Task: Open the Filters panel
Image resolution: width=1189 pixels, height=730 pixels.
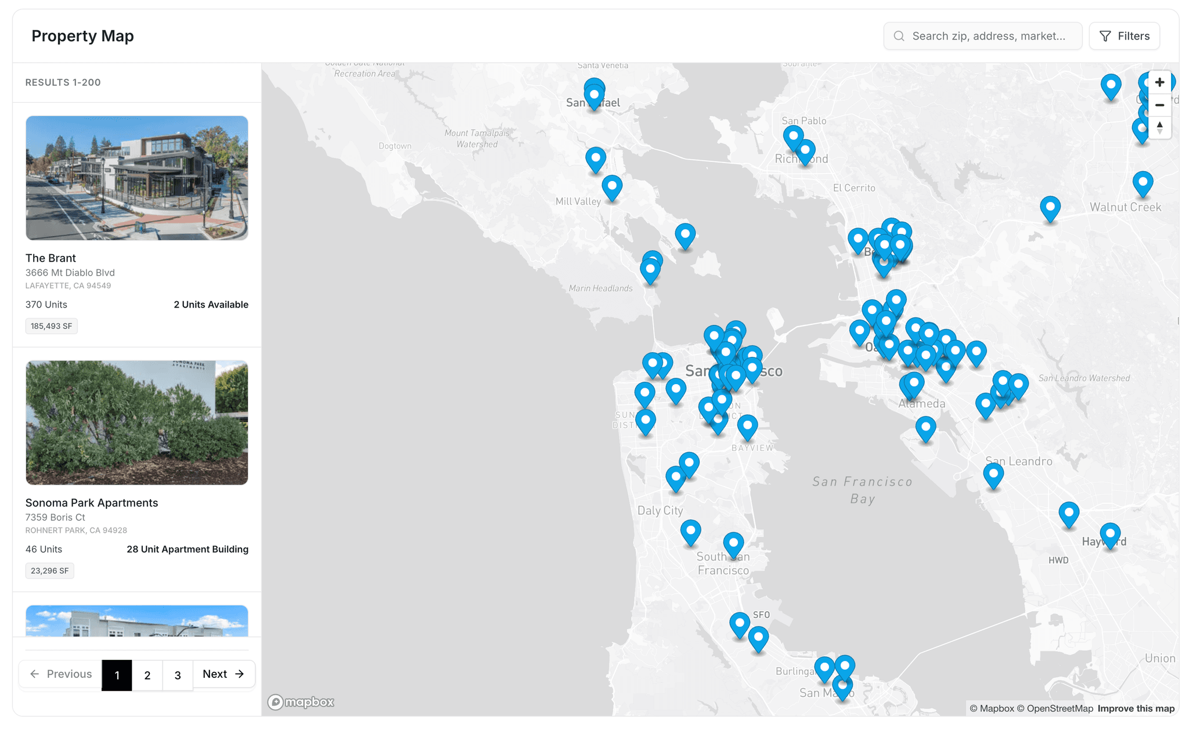Action: 1124,36
